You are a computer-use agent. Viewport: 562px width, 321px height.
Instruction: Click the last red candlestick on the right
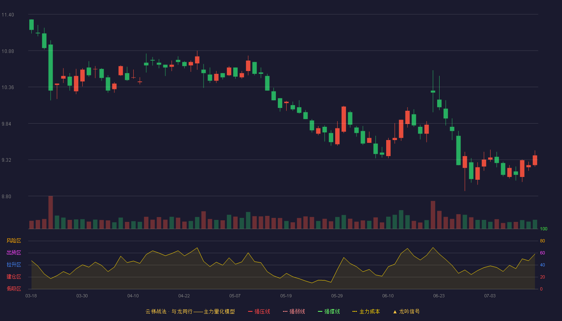click(x=535, y=160)
